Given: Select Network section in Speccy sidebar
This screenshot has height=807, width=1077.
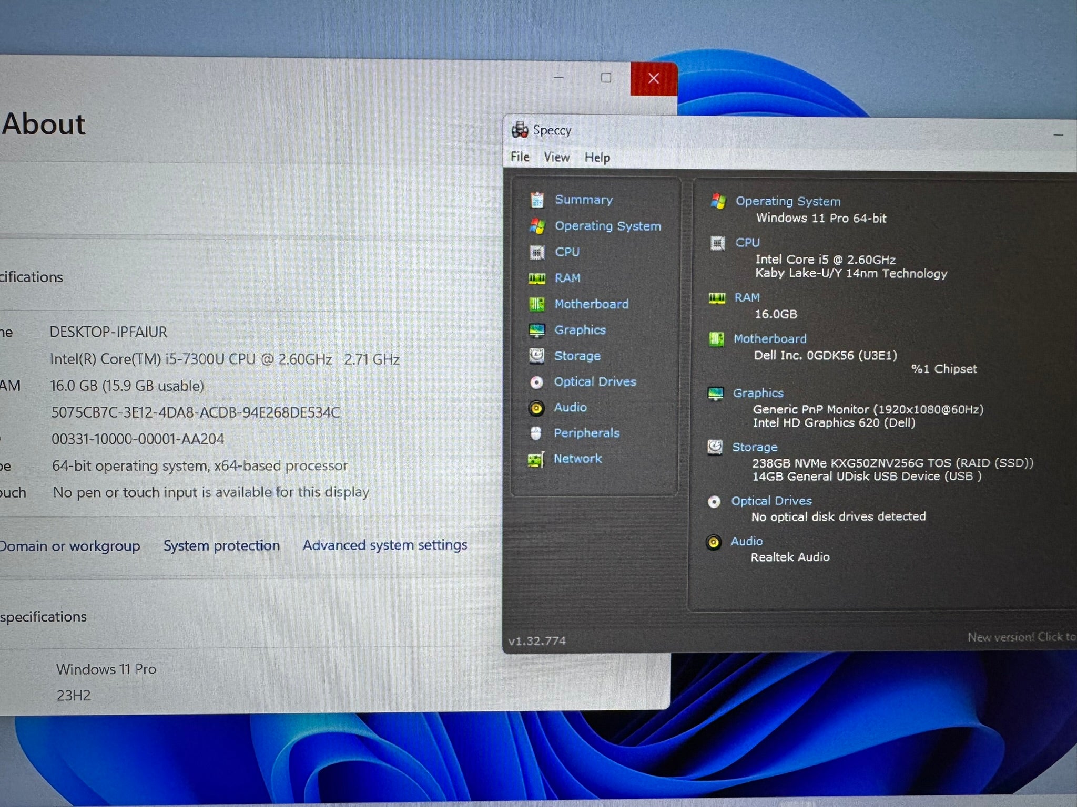Looking at the screenshot, I should coord(577,459).
